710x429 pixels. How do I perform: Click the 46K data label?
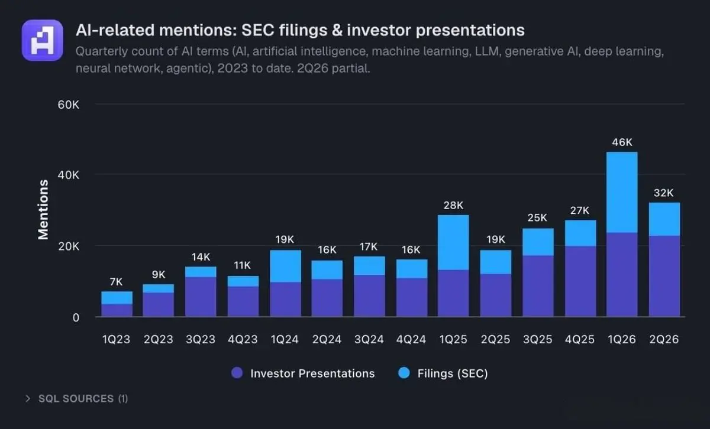click(x=622, y=142)
